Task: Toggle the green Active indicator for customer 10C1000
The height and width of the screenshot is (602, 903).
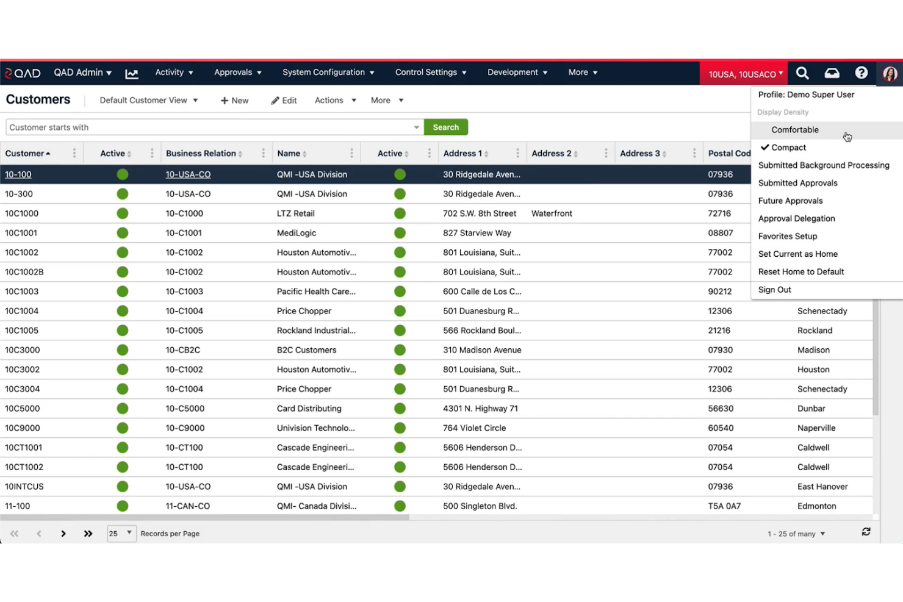Action: pos(122,213)
